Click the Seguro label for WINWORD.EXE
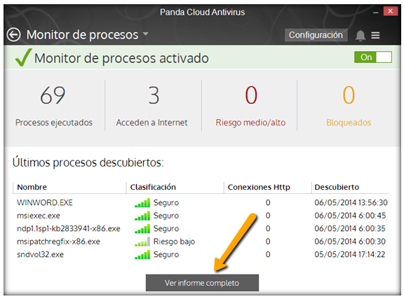The image size is (404, 299). tap(166, 203)
